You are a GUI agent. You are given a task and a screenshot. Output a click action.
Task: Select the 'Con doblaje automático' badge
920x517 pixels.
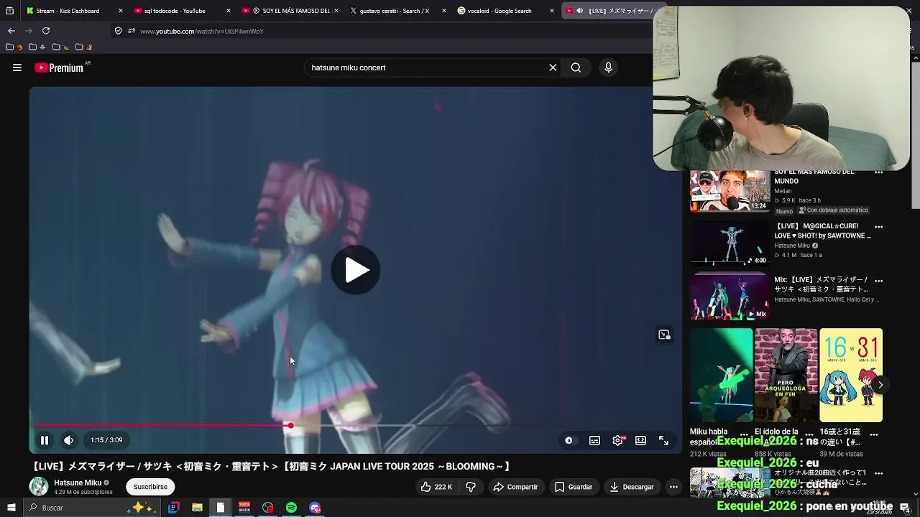[x=834, y=210]
